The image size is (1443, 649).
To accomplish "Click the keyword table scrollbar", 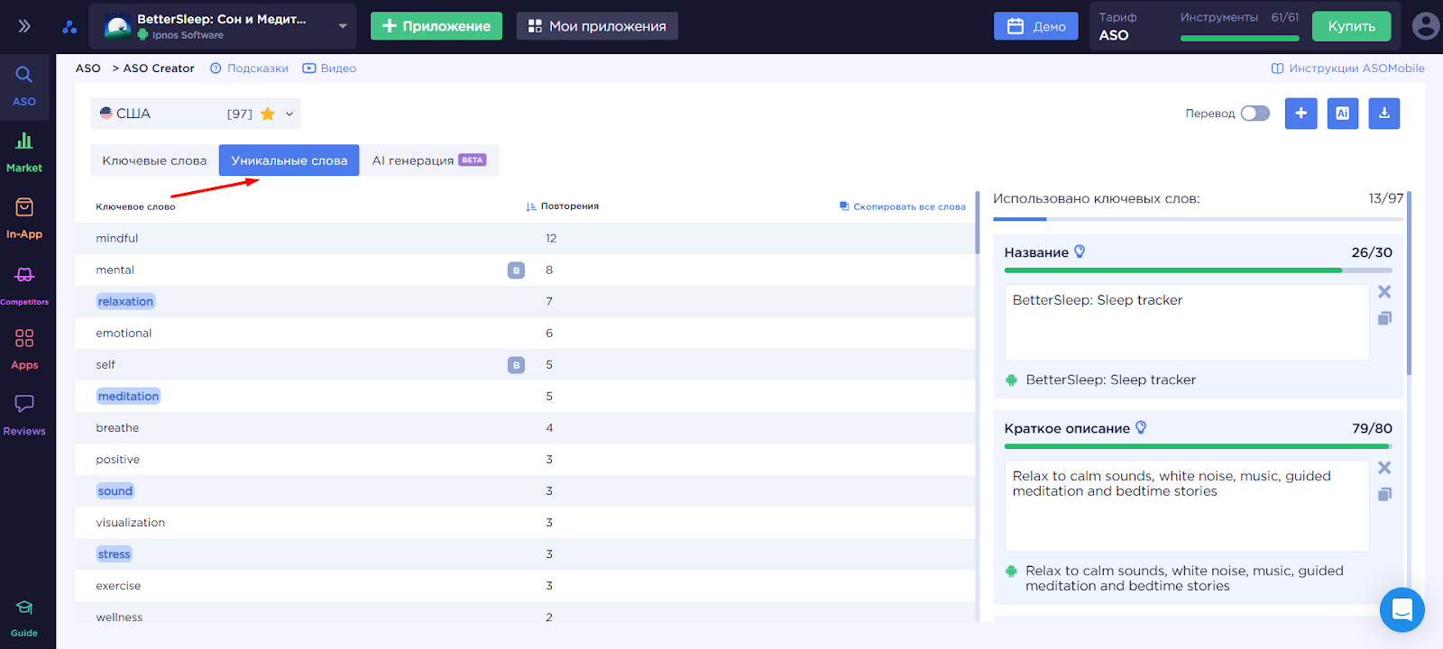I will pos(977,223).
